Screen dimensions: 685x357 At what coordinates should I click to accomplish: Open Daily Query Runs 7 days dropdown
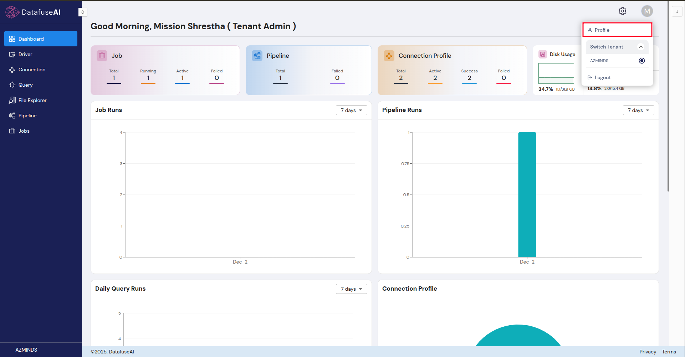click(x=351, y=289)
